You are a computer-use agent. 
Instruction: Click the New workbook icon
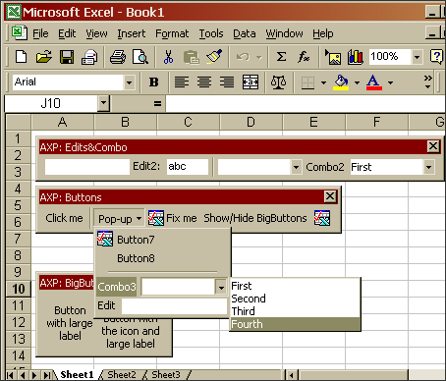click(x=22, y=57)
